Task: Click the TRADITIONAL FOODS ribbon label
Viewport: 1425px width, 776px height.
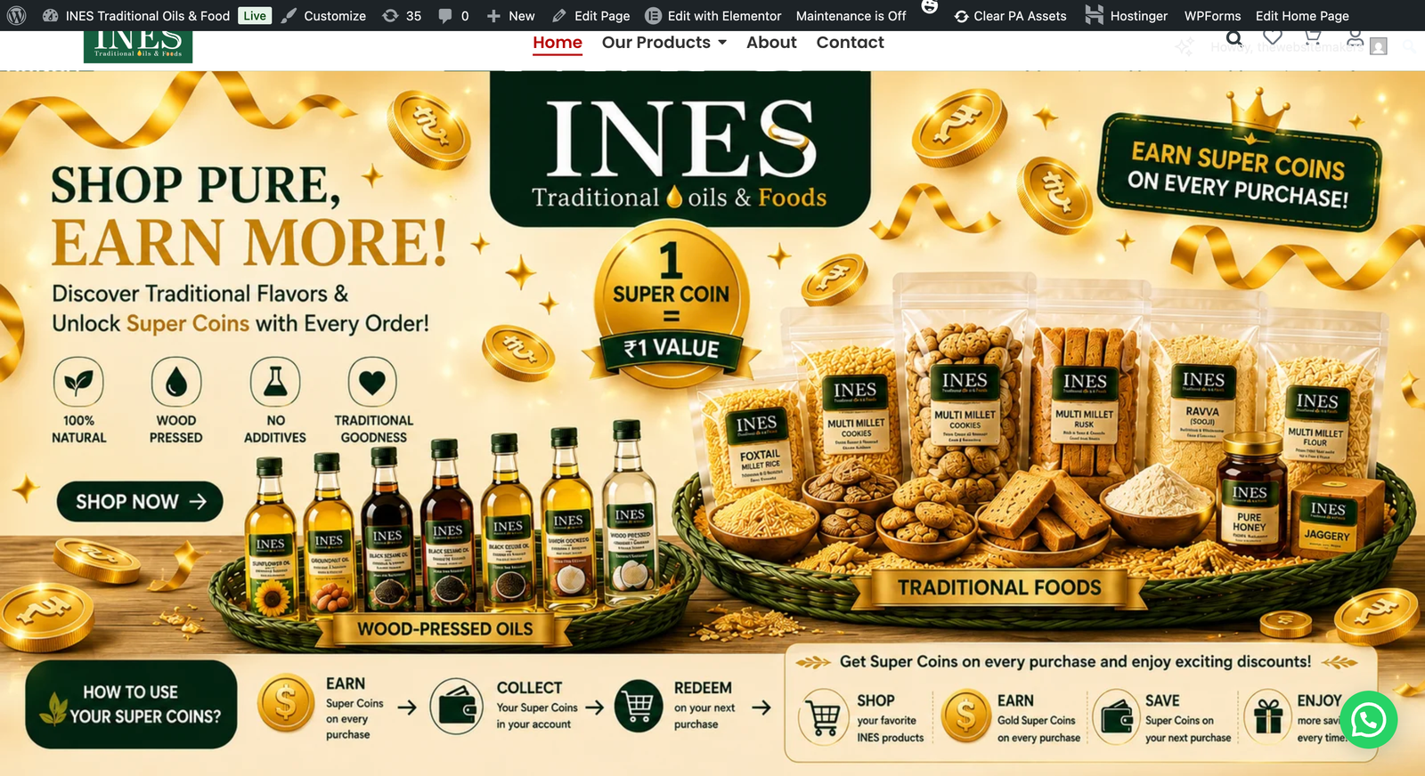Action: 999,587
